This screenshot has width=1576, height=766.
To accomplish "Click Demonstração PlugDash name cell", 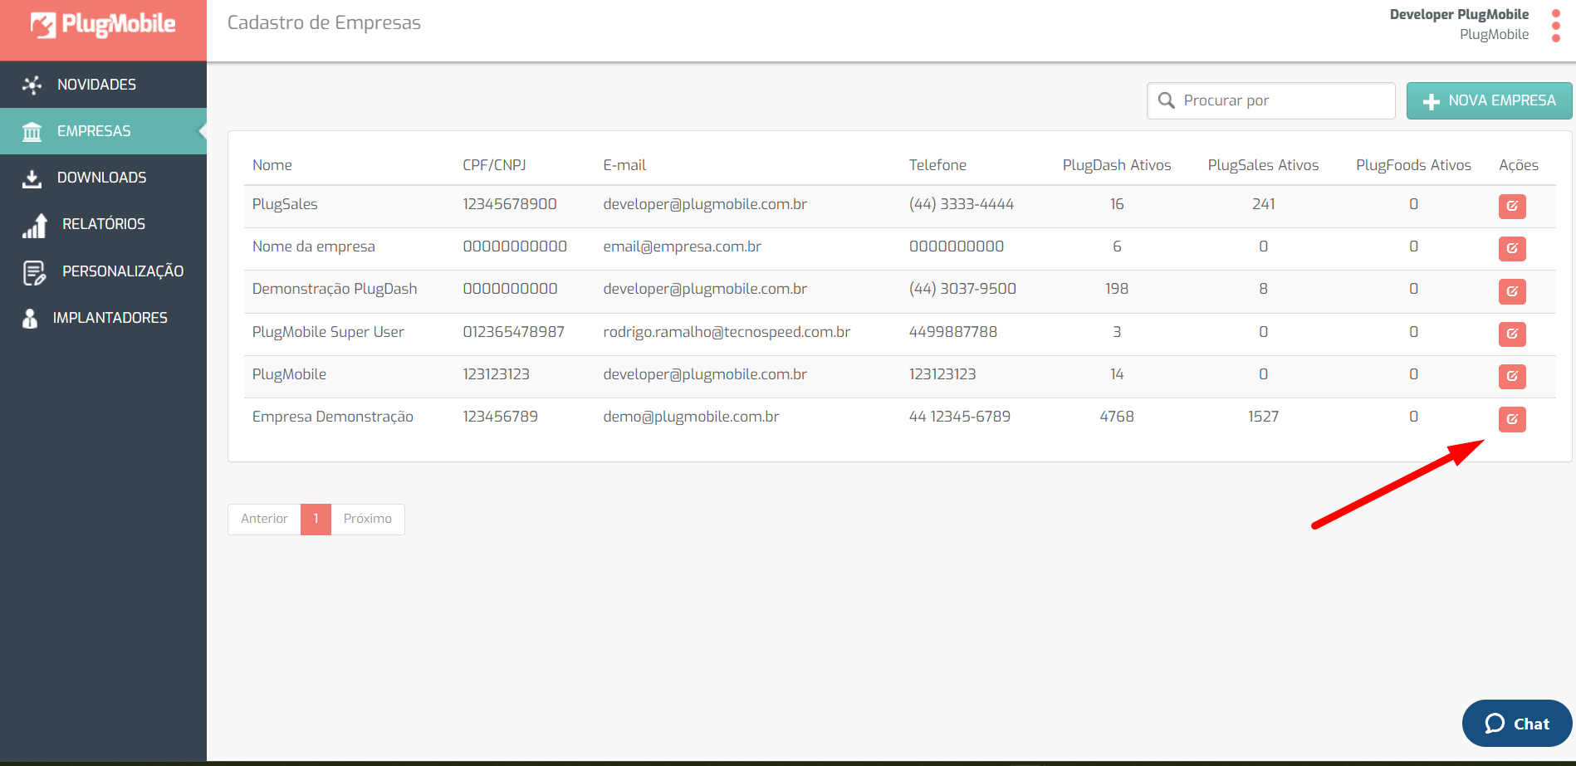I will pyautogui.click(x=335, y=289).
